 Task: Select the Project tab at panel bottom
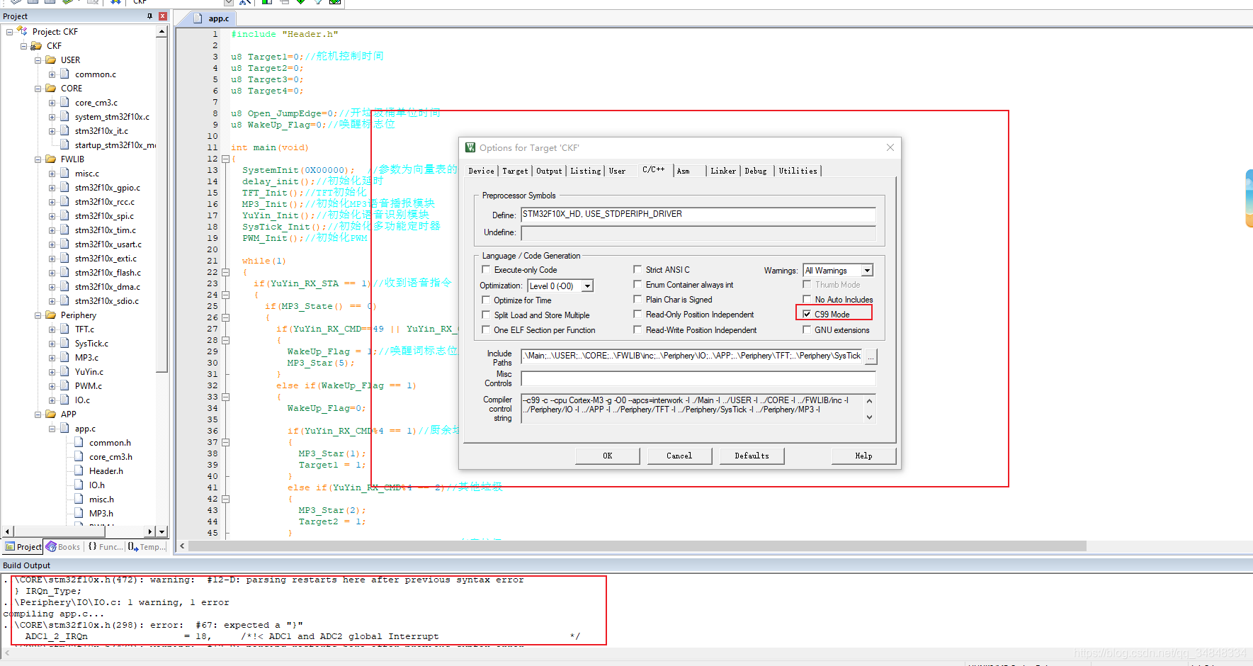pos(23,546)
